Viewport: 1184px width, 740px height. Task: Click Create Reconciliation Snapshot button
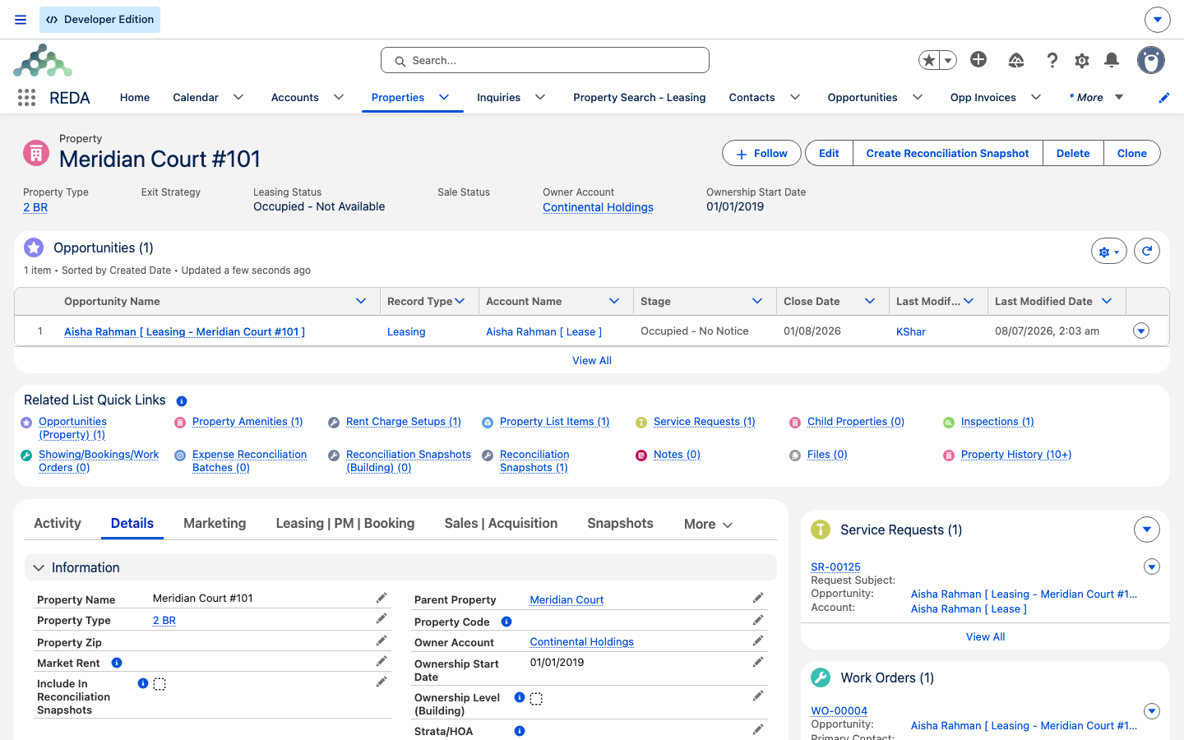tap(947, 154)
